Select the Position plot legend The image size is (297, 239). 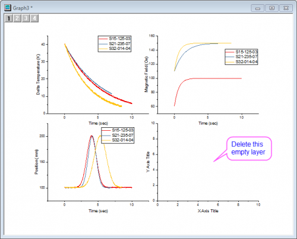pos(118,136)
